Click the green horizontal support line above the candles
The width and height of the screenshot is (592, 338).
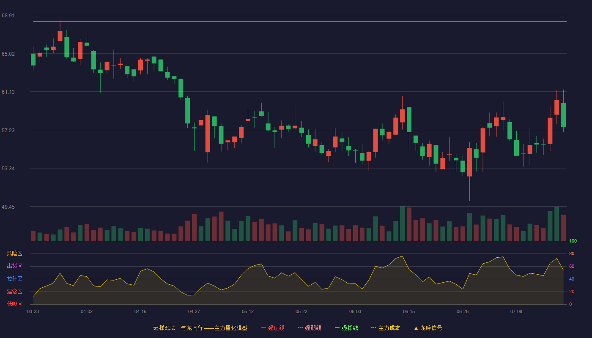[x=300, y=22]
